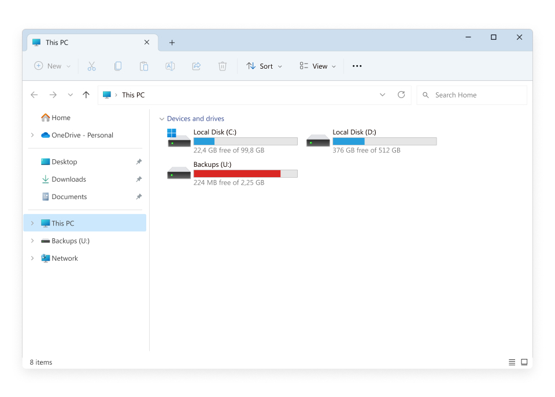The image size is (555, 397).
Task: Switch to details view layout
Action: tap(512, 362)
